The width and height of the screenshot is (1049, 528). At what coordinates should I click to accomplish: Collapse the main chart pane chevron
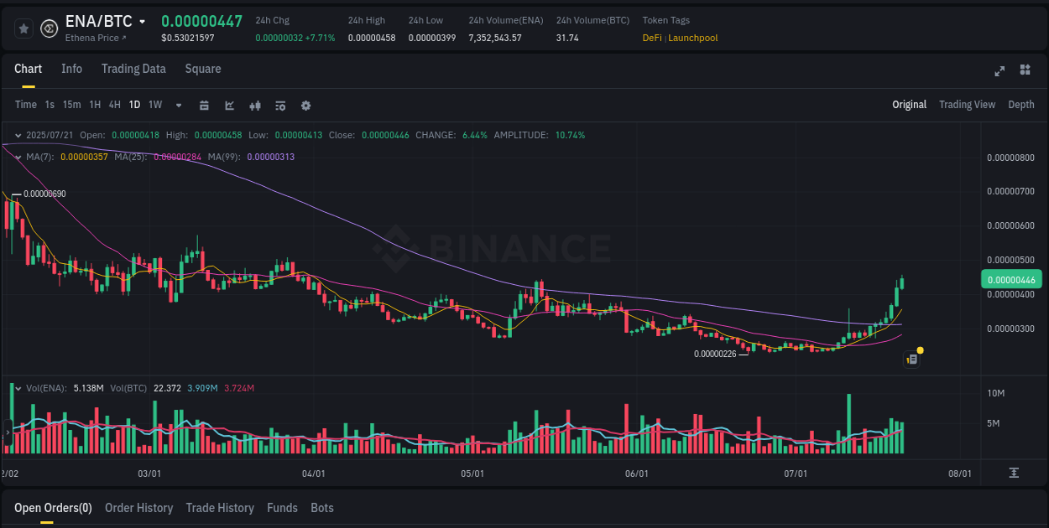(x=17, y=134)
